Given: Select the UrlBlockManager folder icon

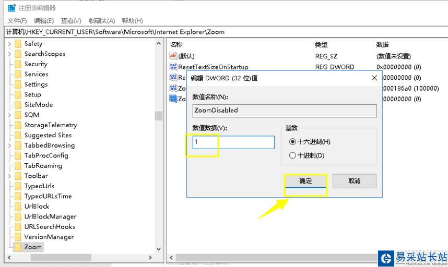Looking at the screenshot, I should (18, 216).
